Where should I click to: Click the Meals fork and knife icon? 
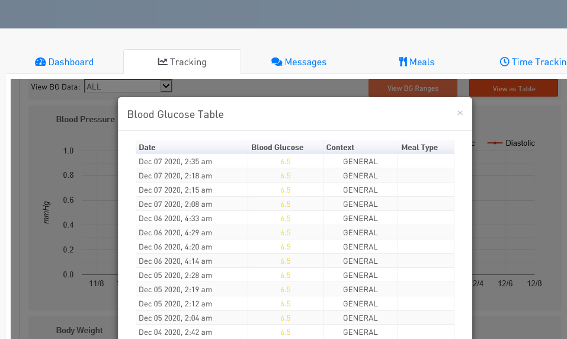pos(403,62)
